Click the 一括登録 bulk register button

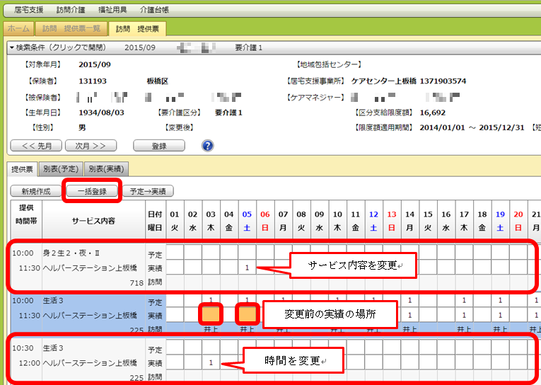[x=91, y=191]
